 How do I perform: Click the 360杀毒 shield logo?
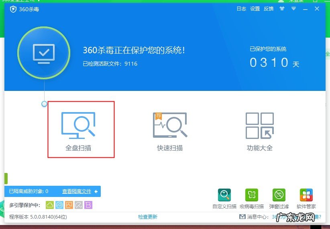point(13,9)
